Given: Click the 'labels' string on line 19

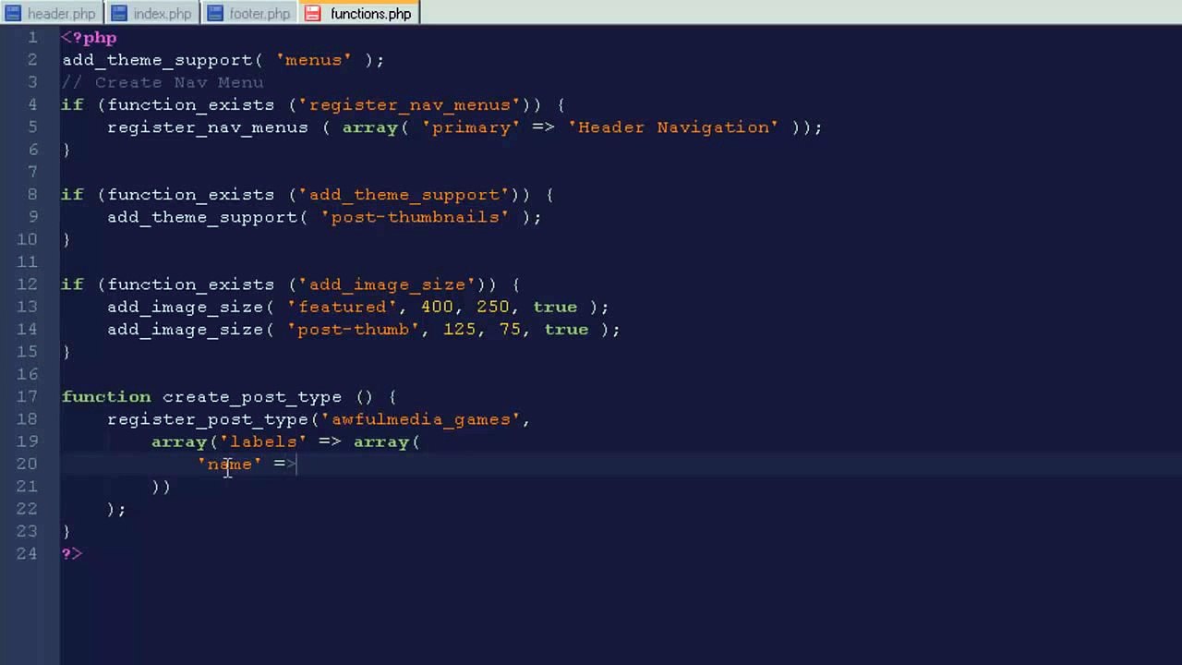Looking at the screenshot, I should (263, 441).
